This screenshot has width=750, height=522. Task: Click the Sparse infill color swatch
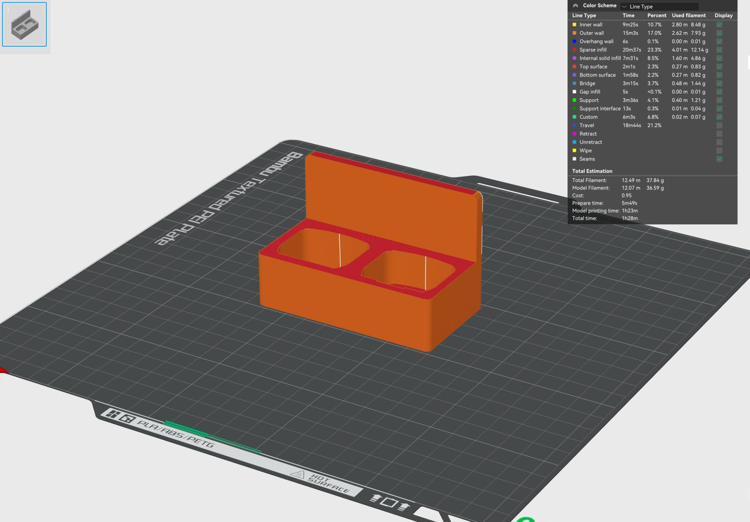tap(574, 50)
